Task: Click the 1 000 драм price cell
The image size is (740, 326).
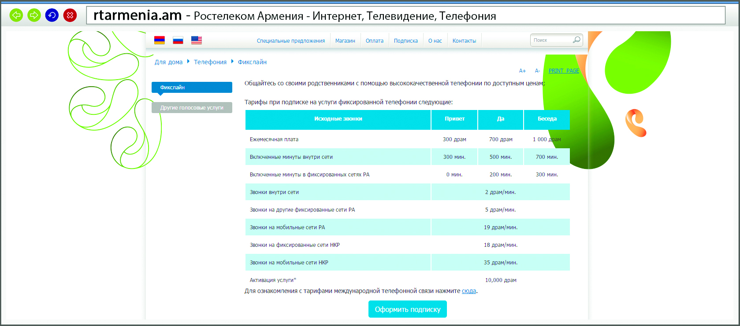Action: (x=547, y=139)
